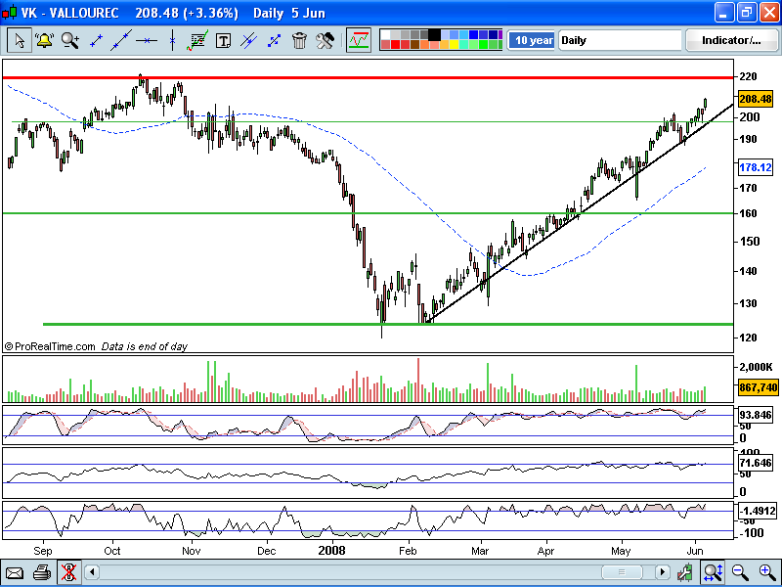
Task: Choose the horizontal line drawing tool
Action: pos(147,40)
